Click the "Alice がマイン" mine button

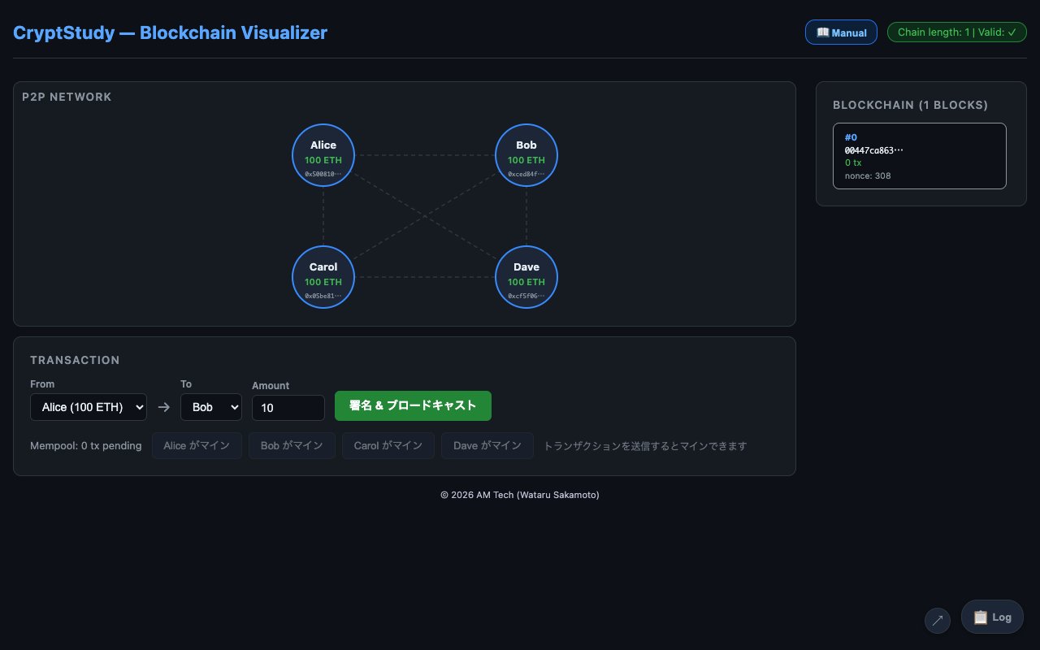(x=197, y=446)
